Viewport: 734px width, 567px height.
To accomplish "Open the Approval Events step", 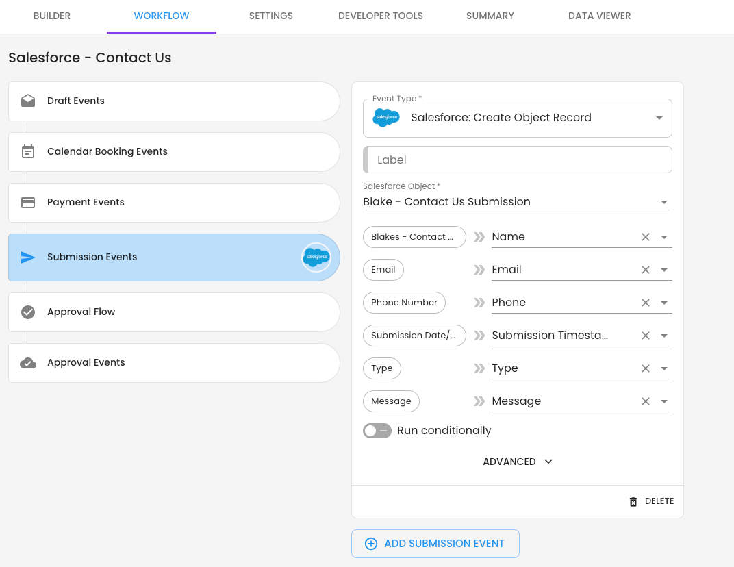I will pyautogui.click(x=174, y=363).
